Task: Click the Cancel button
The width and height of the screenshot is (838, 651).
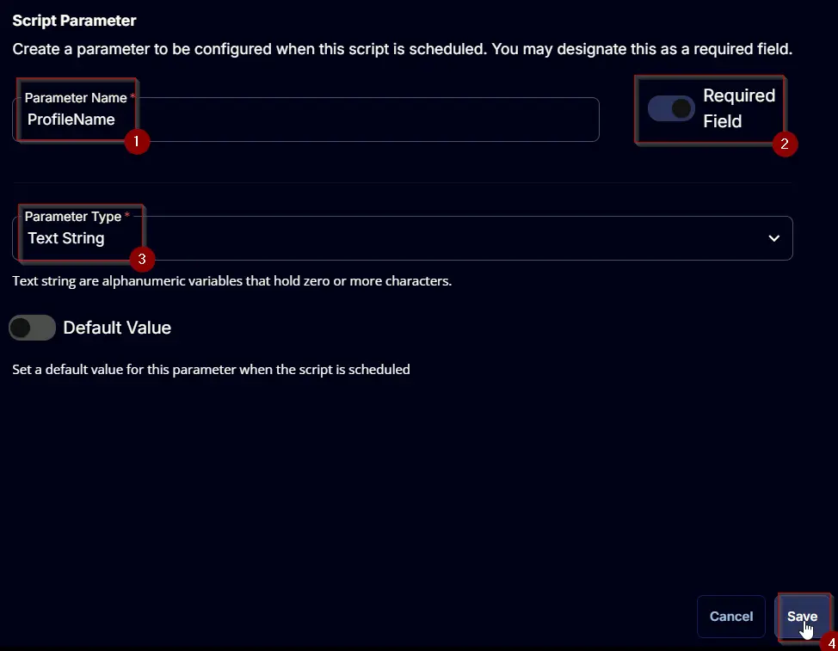Action: (x=730, y=617)
